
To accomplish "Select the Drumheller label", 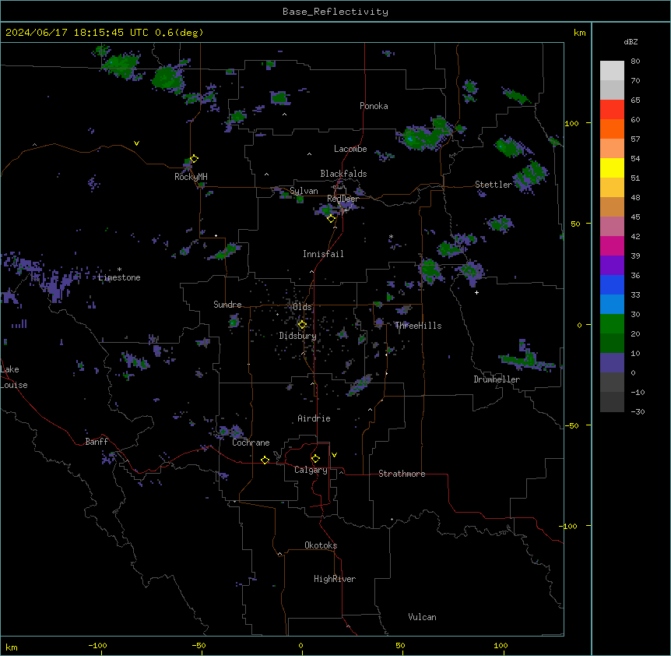I will coord(497,379).
